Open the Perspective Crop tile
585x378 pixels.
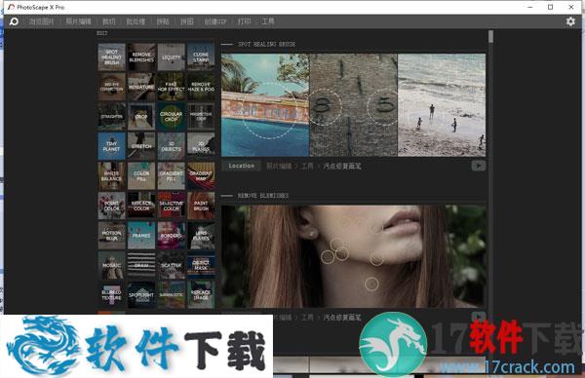point(201,116)
